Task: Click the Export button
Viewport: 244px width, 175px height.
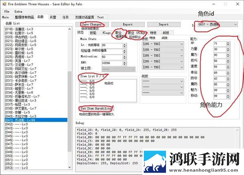Action: tap(128, 24)
